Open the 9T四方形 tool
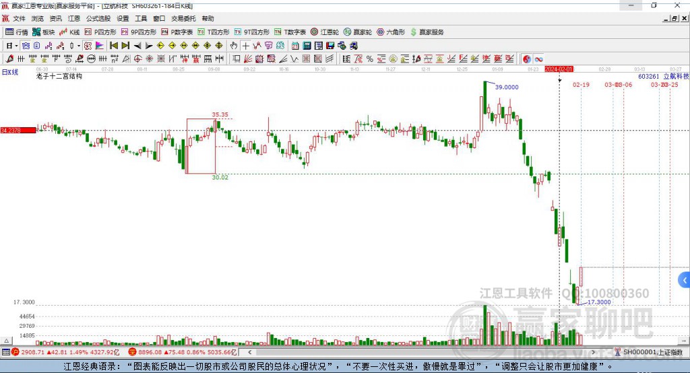The image size is (690, 373). 252,32
